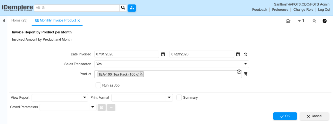333x124 pixels.
Task: Open calendar for Date Invoiced start
Action: [x=163, y=54]
